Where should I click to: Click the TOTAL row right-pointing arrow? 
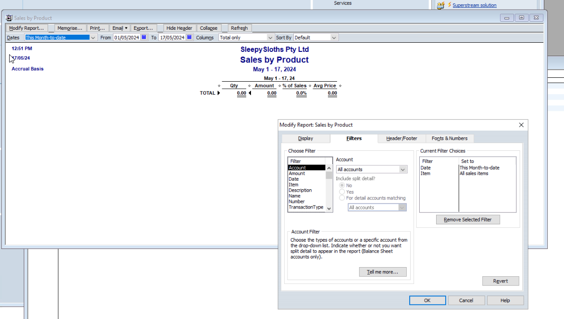[x=218, y=93]
